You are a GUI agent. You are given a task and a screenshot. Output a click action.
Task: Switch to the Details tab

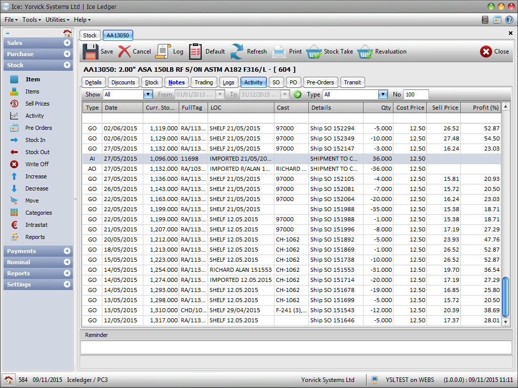93,82
